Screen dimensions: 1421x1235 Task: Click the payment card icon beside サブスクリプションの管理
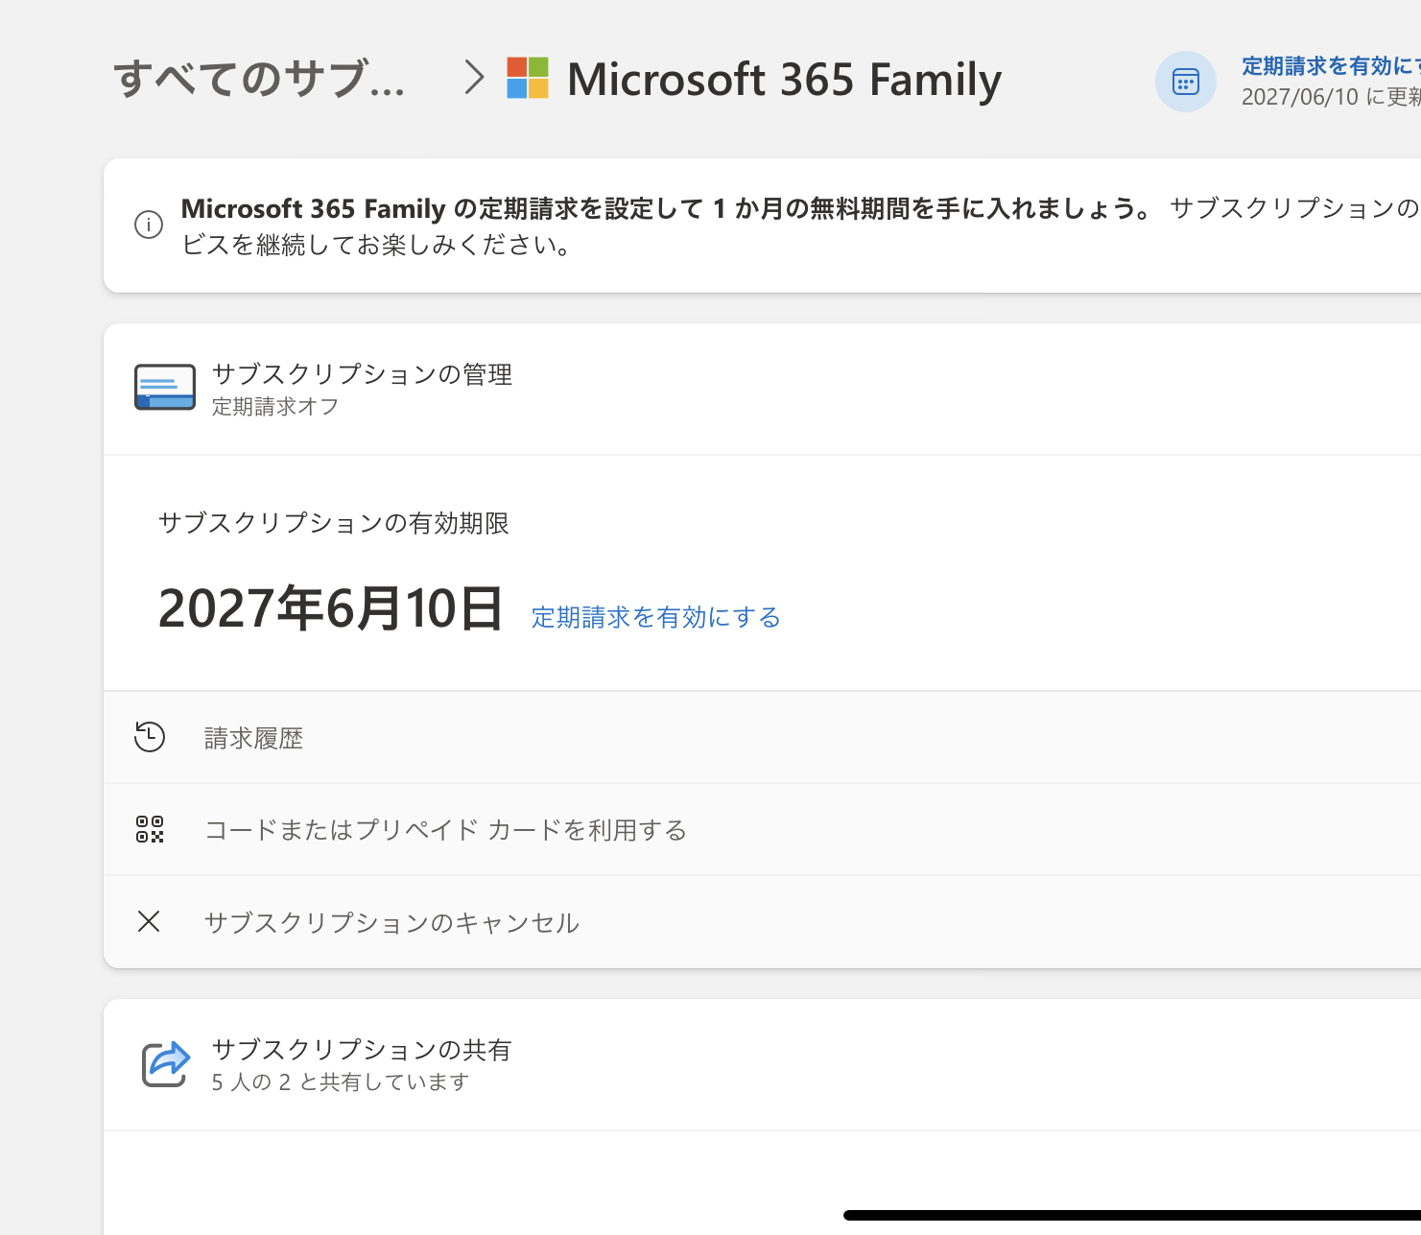tap(165, 388)
